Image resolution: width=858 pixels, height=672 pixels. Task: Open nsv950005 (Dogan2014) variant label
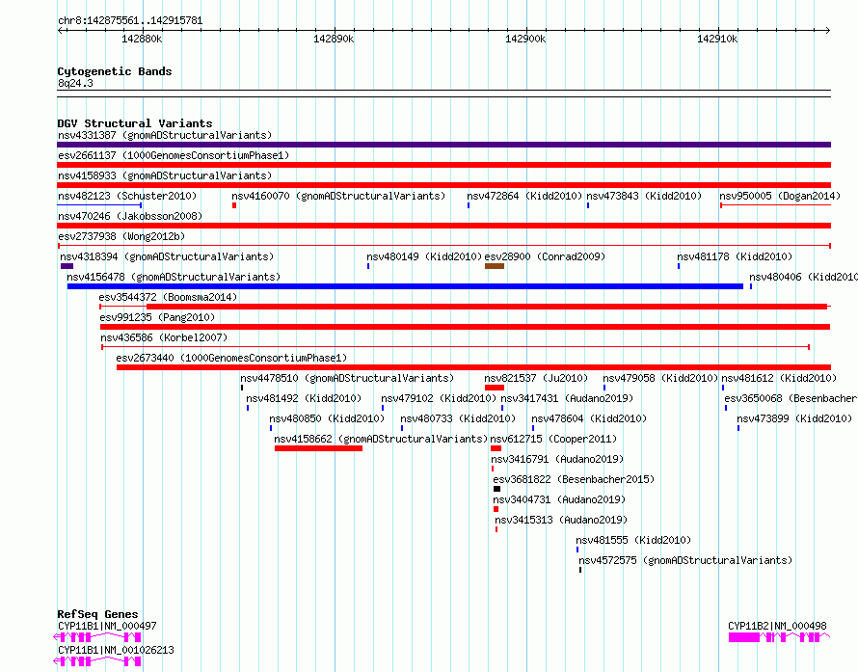tap(780, 196)
